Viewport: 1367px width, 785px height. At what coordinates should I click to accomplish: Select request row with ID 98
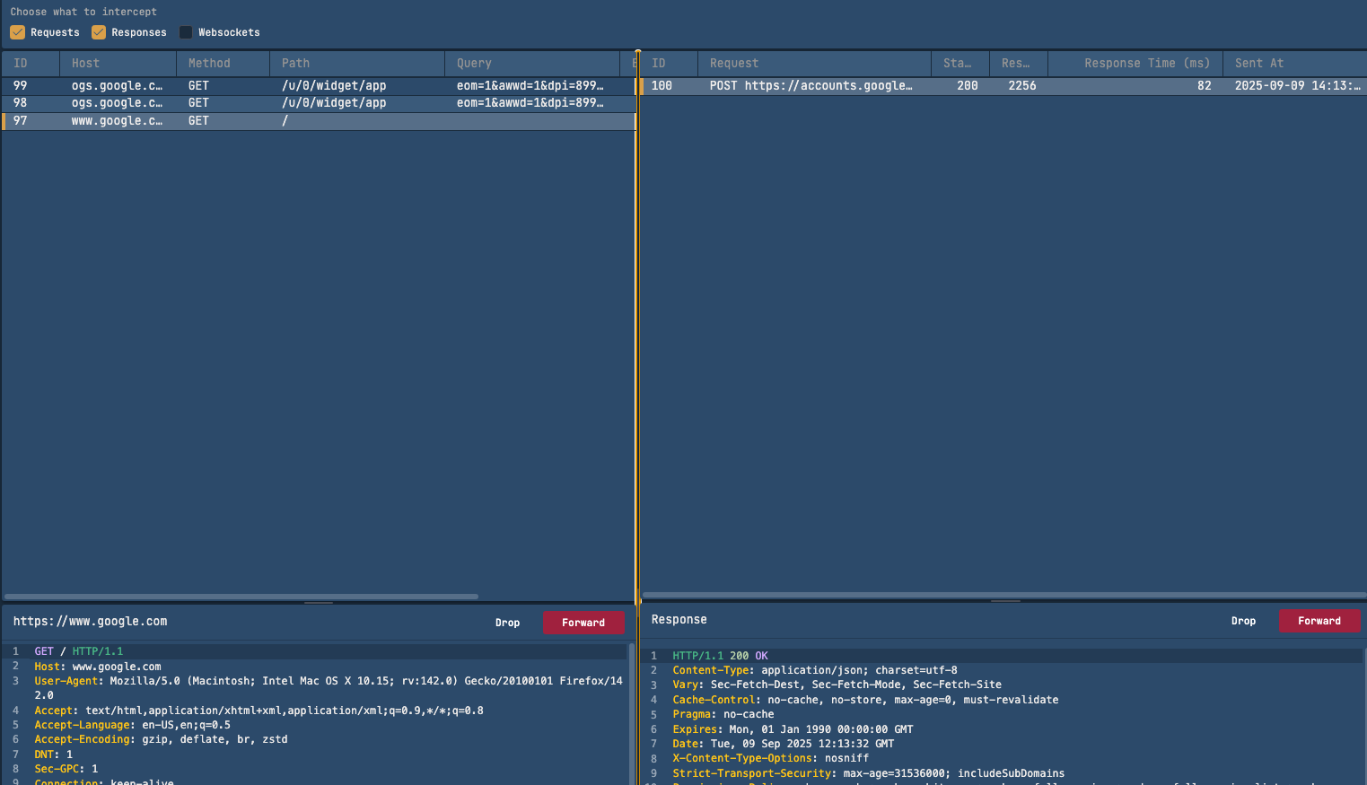tap(319, 103)
